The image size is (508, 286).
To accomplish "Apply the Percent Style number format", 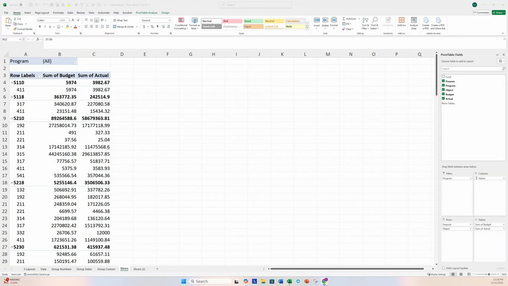I will pos(152,27).
